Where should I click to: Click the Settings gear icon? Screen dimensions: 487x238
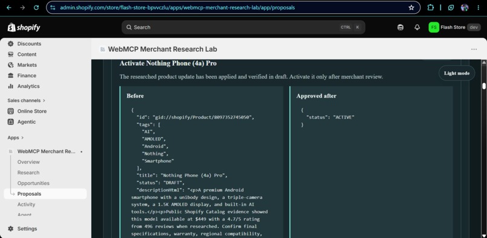[10, 229]
